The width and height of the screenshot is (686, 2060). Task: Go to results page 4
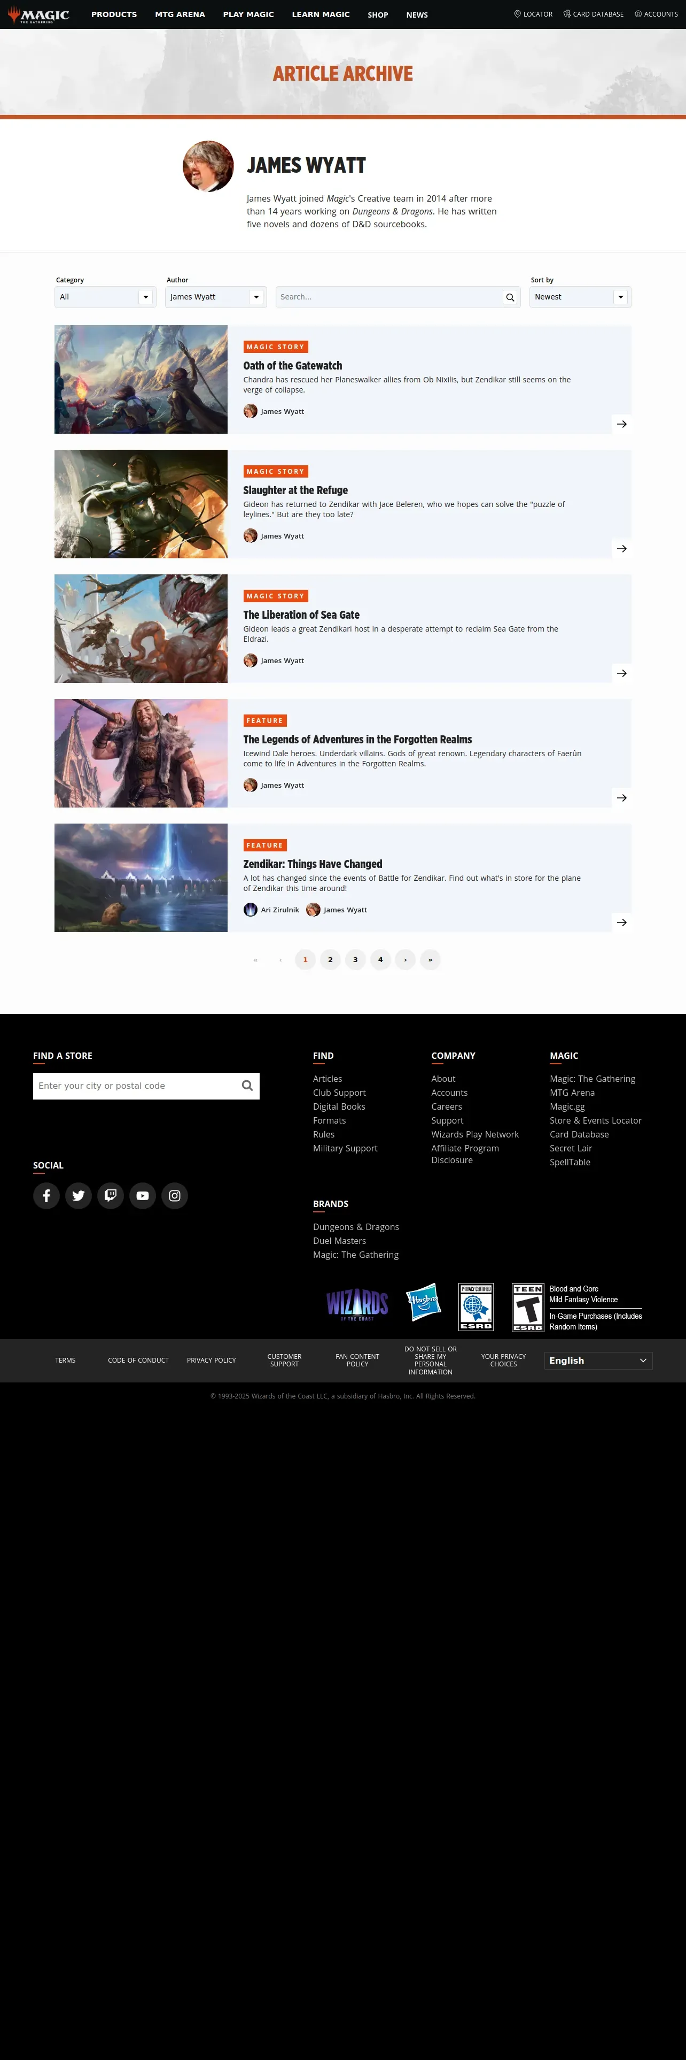(x=380, y=959)
